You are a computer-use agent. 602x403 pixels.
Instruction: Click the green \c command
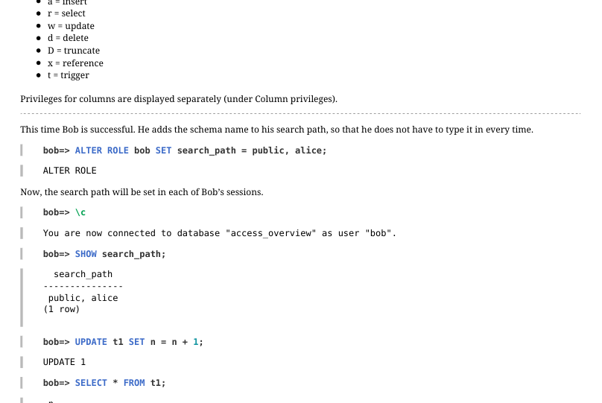(x=80, y=212)
